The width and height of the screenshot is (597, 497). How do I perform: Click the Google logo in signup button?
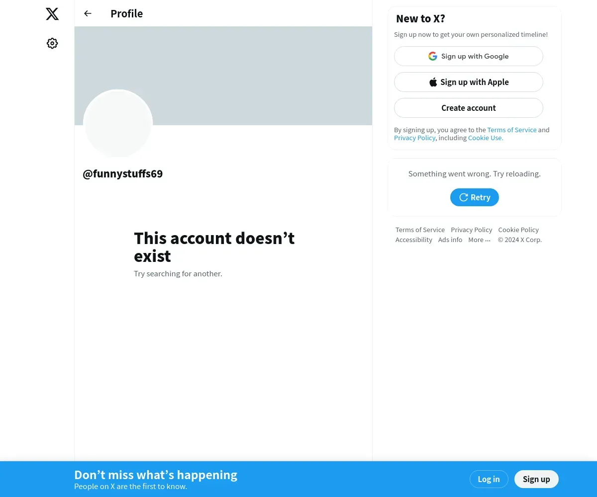(x=433, y=56)
